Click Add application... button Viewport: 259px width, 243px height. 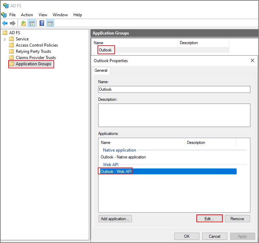115,219
